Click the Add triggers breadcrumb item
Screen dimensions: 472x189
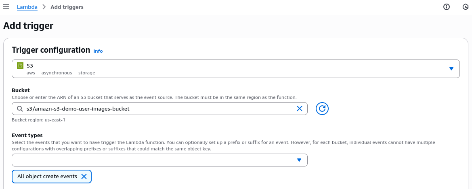[x=67, y=7]
